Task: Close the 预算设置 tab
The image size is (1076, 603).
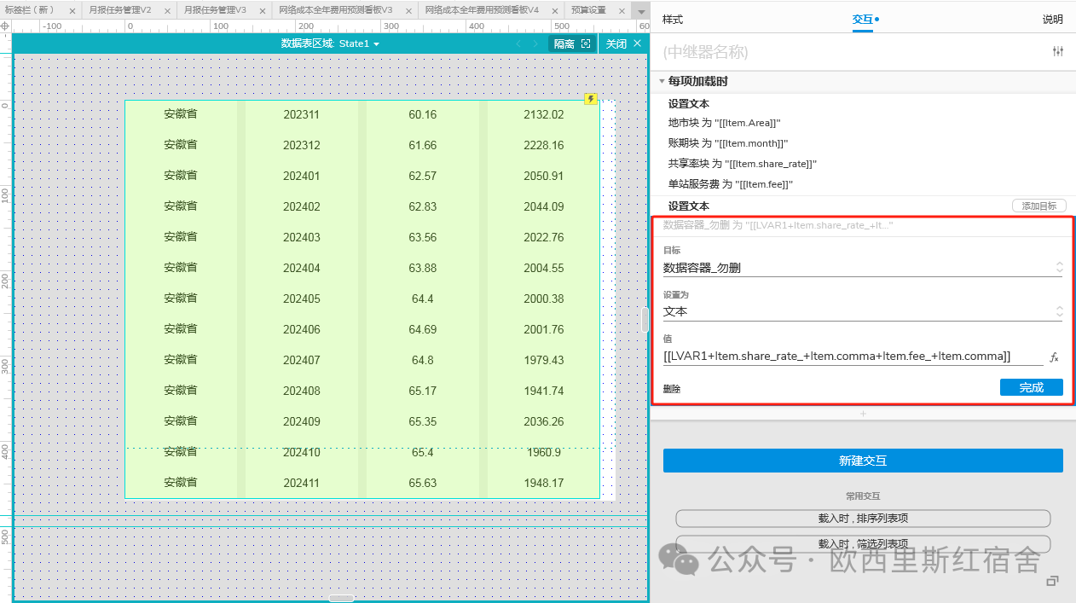Action: pyautogui.click(x=622, y=10)
